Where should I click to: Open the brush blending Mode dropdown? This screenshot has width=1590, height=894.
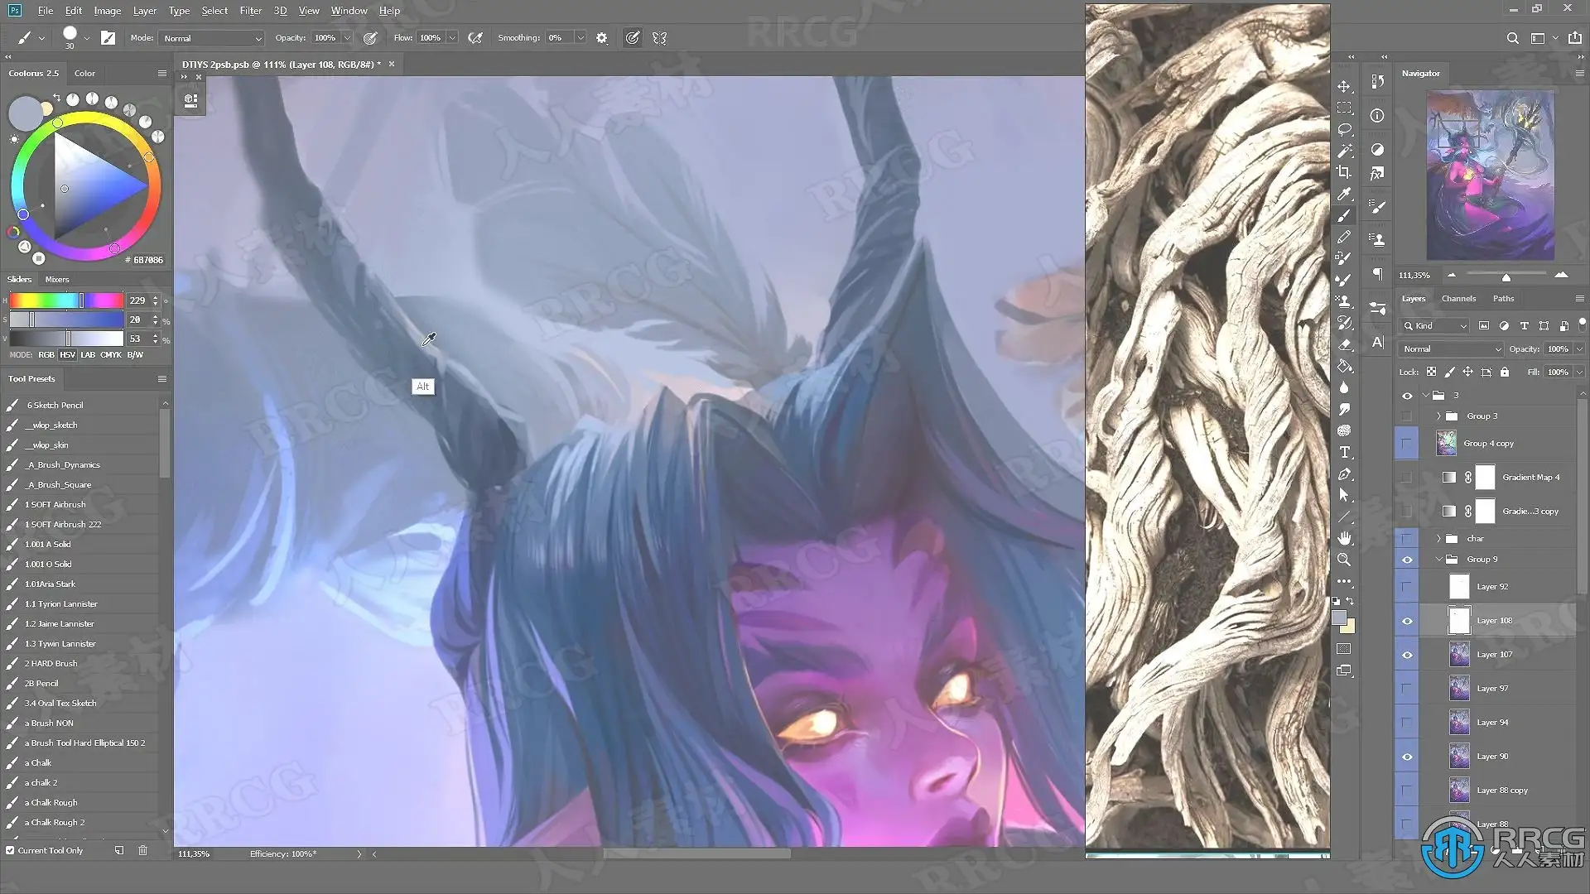[212, 38]
